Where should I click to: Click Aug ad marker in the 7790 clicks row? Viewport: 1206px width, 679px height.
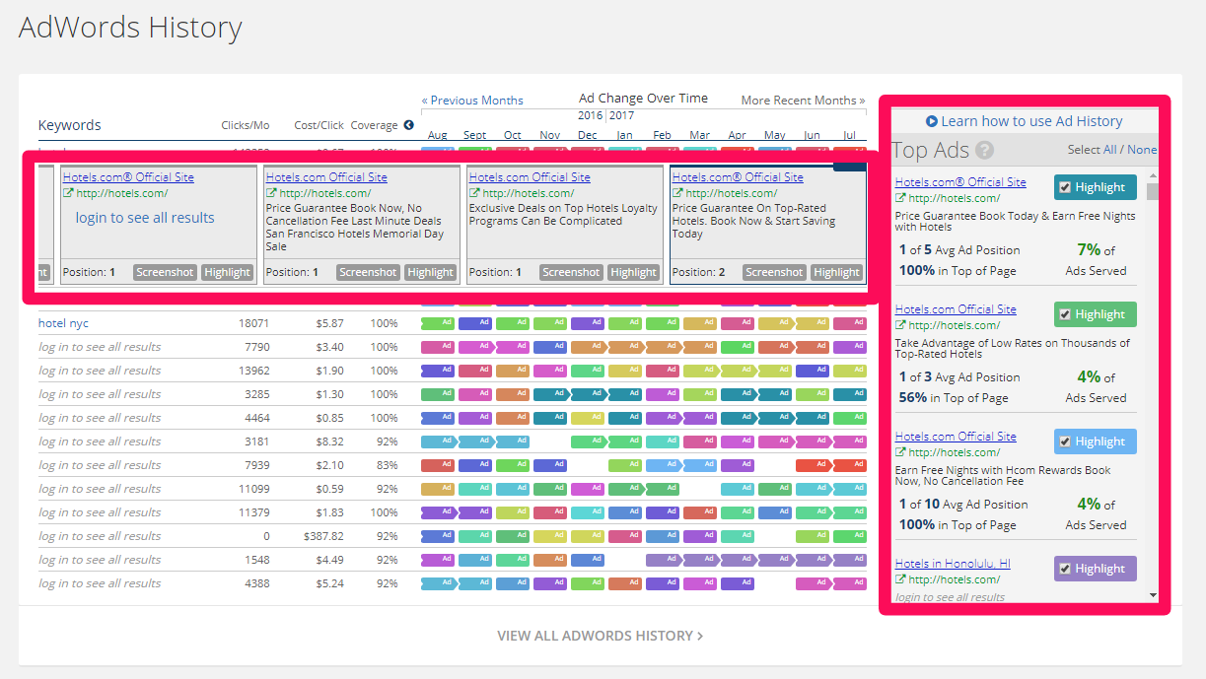pyautogui.click(x=438, y=347)
